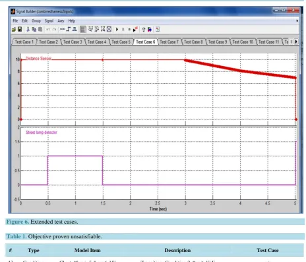Screen dimensions: 306x262
Task: Click the Open file toolbar icon
Action: point(14,29)
